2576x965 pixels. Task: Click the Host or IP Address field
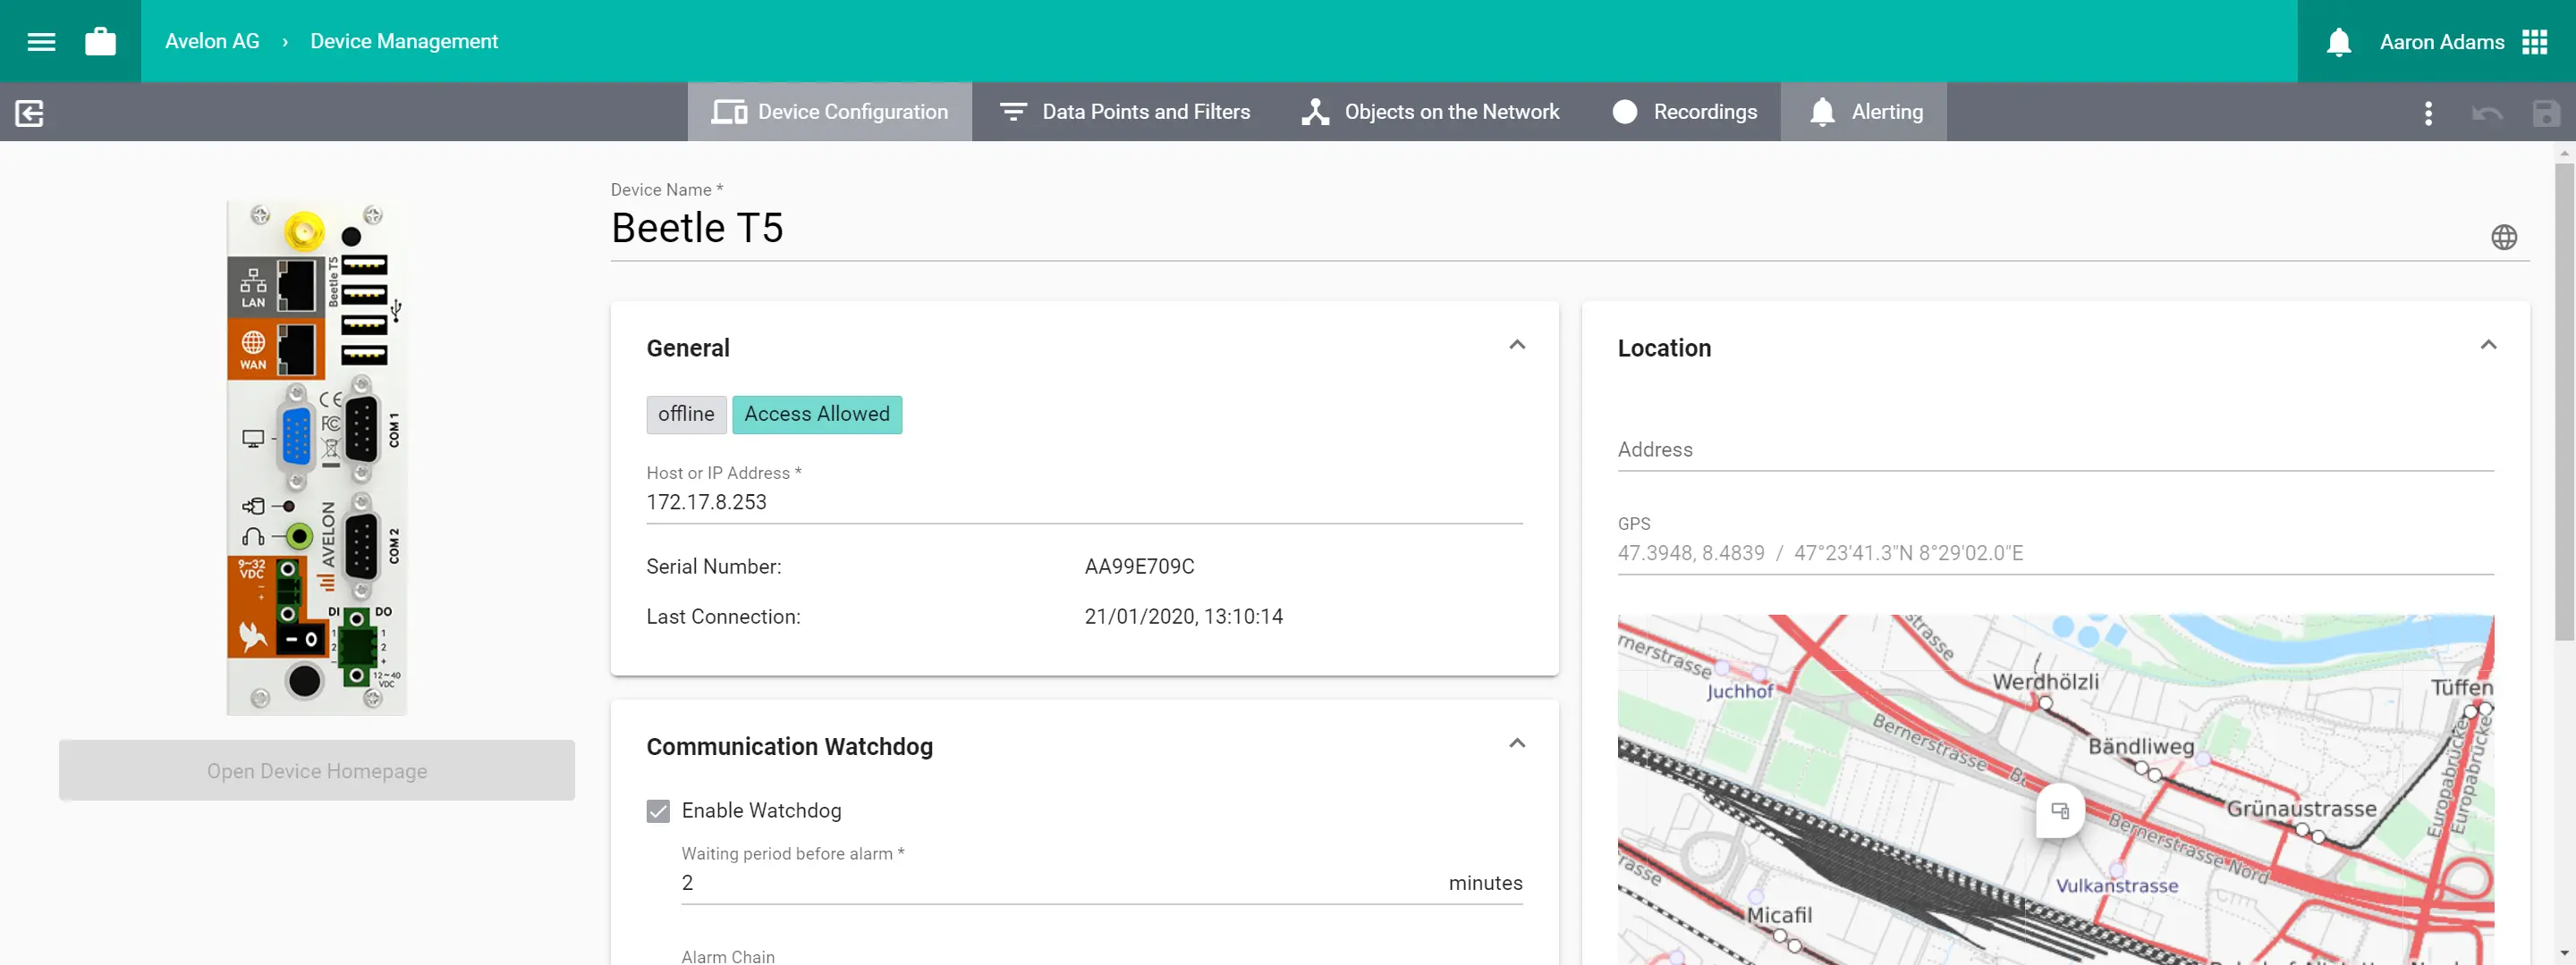pos(1084,501)
